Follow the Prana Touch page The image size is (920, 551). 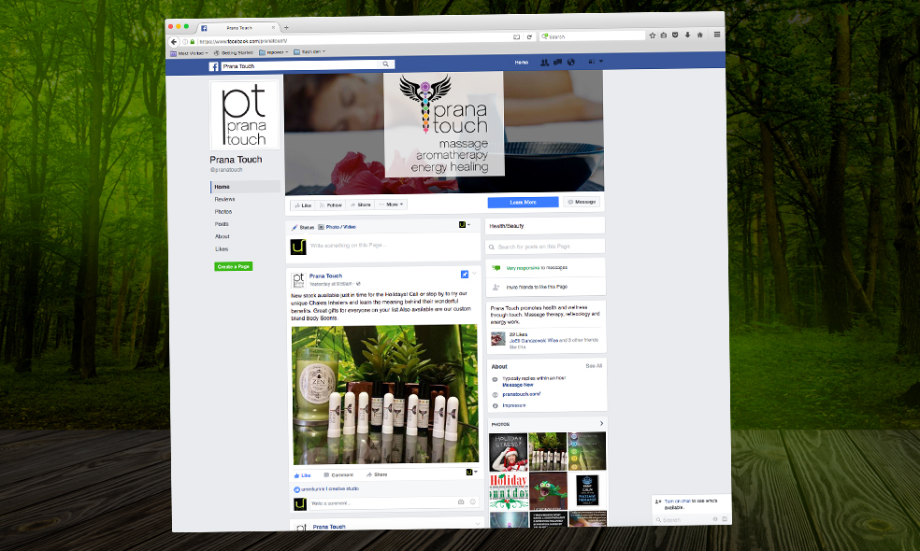330,205
